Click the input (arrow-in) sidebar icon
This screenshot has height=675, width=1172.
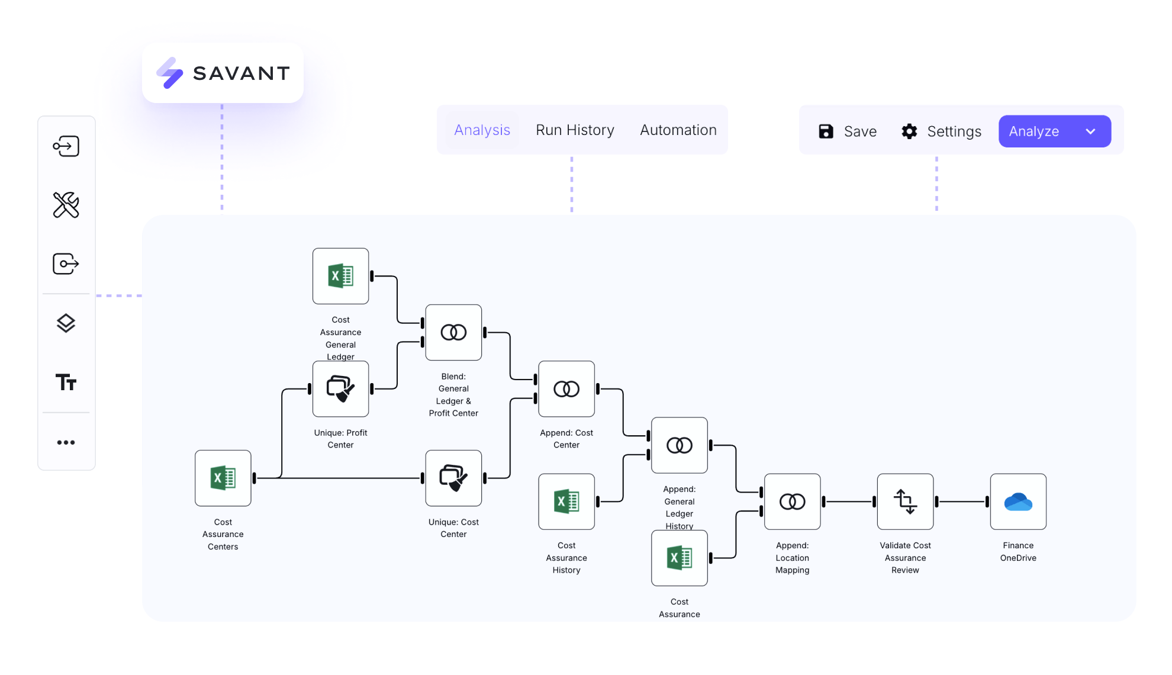pyautogui.click(x=66, y=146)
